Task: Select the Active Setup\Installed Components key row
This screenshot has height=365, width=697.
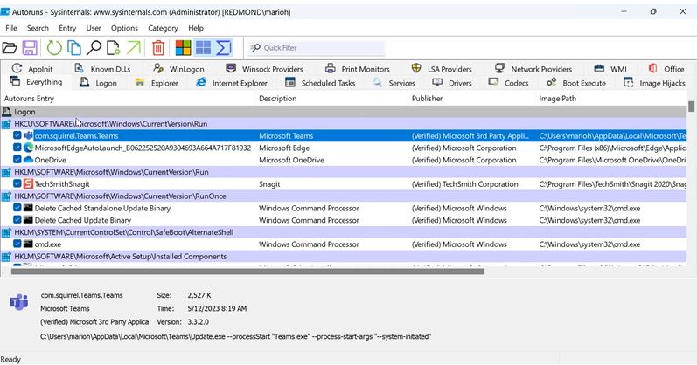Action: pos(343,256)
